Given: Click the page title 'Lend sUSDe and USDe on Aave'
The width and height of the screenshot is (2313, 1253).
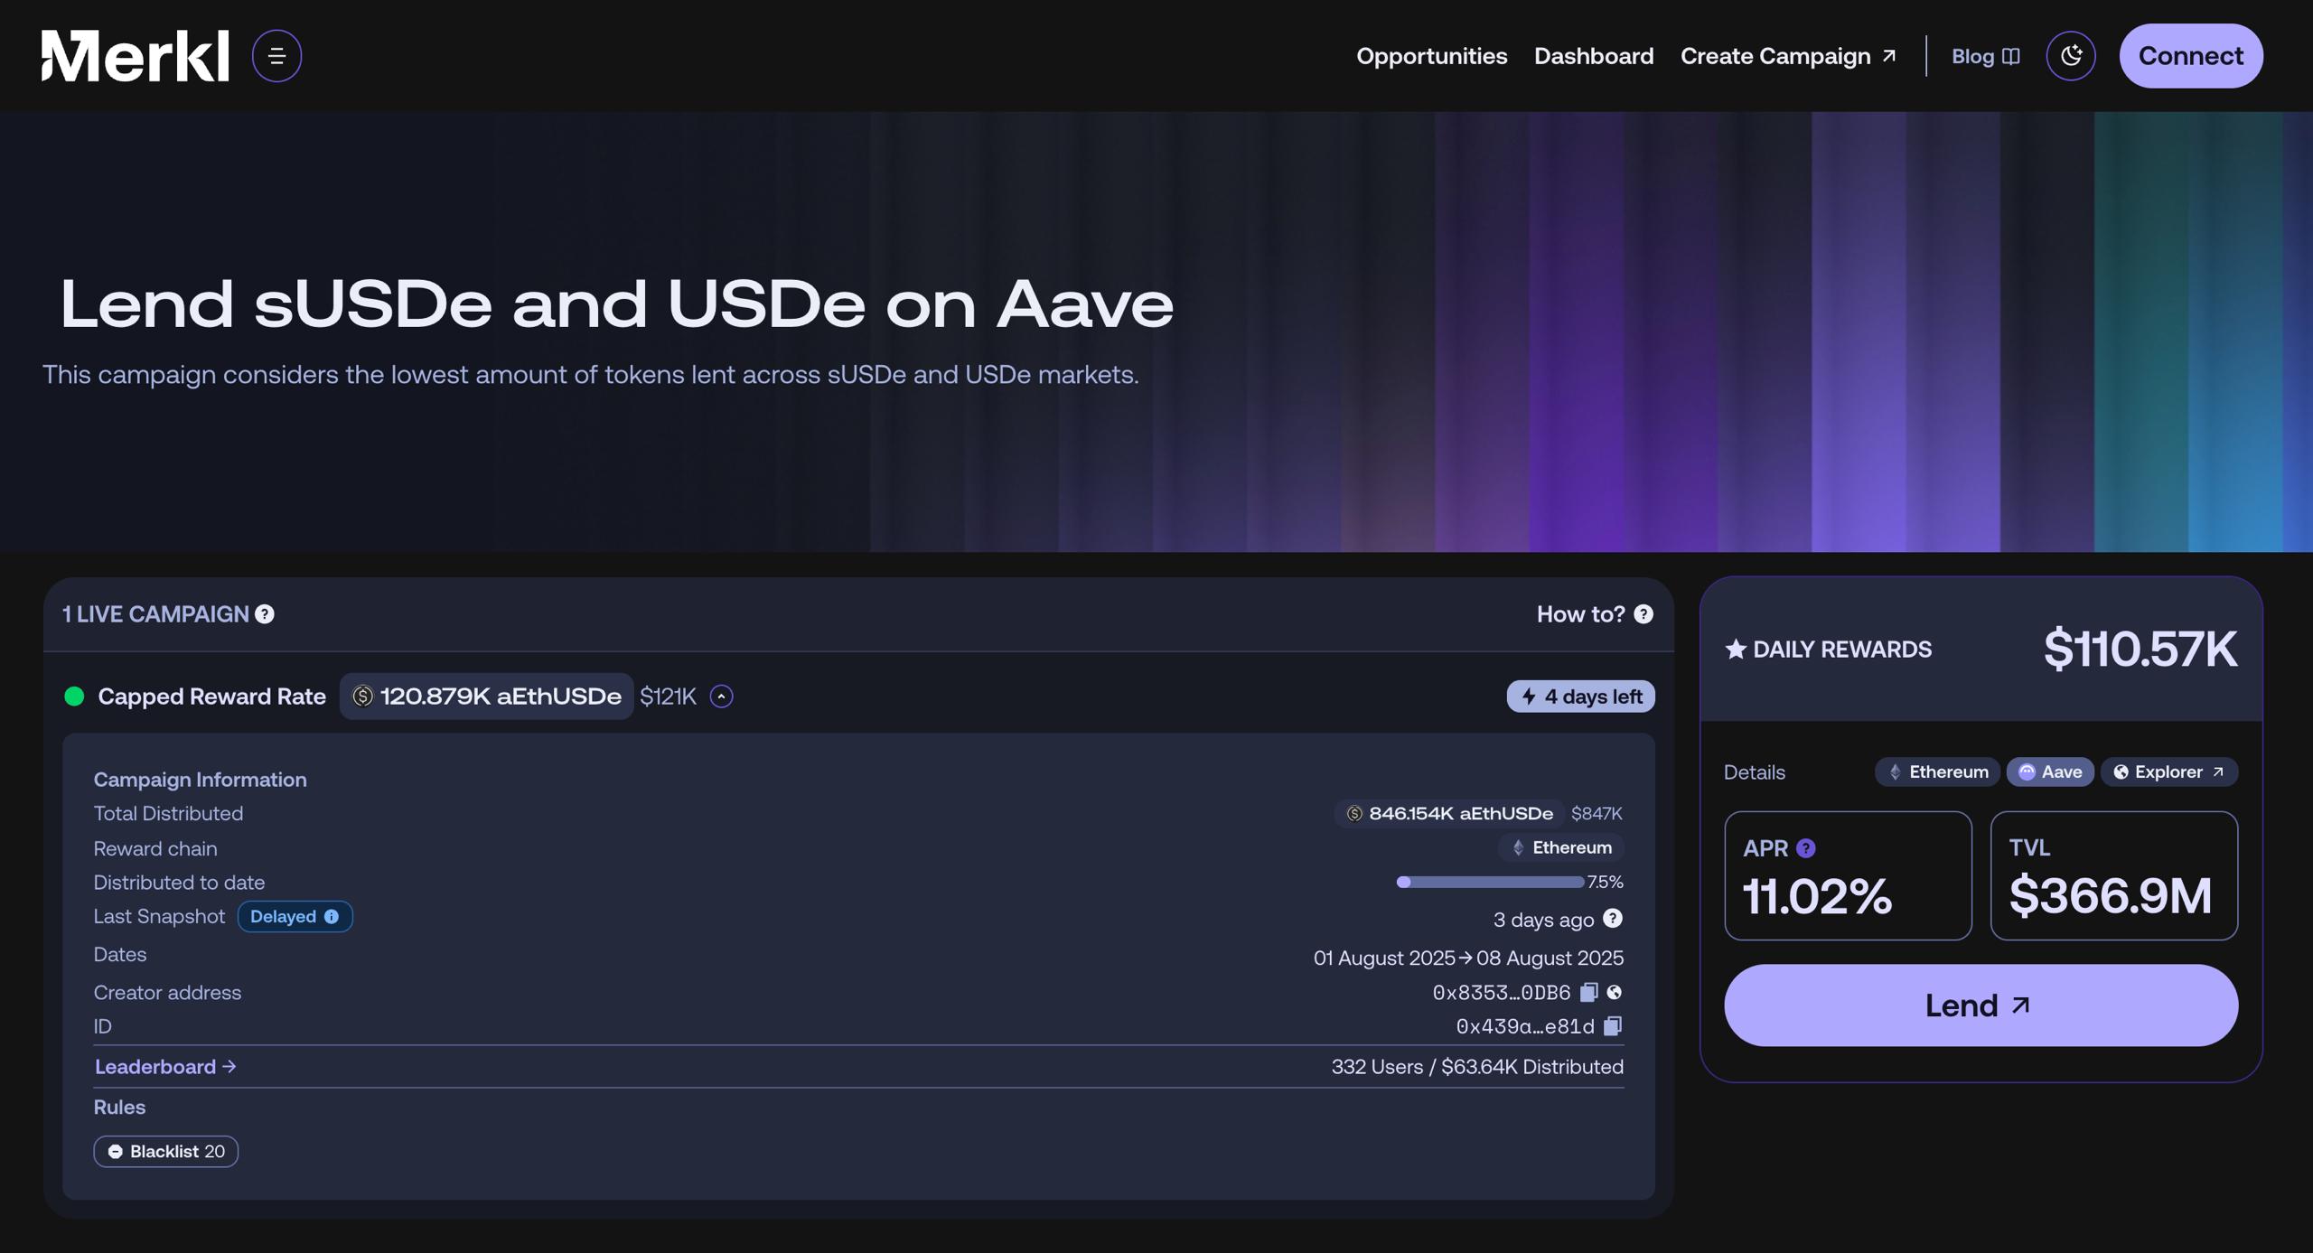Looking at the screenshot, I should 616,304.
